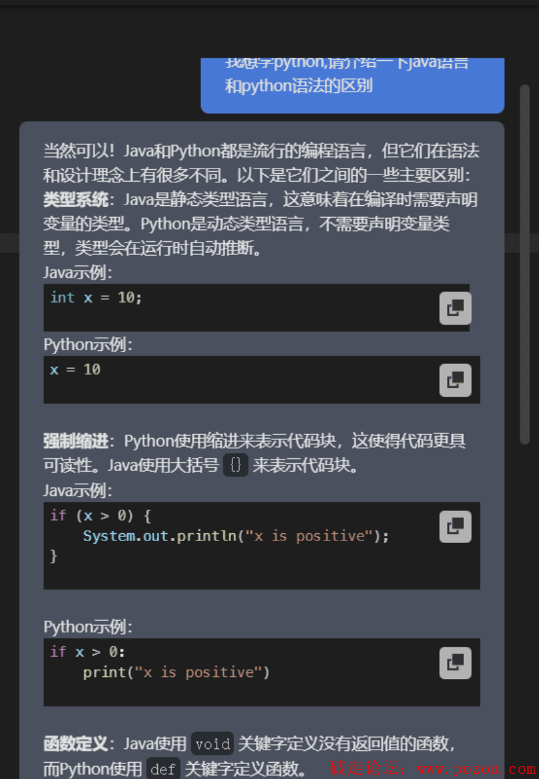
Task: Click the vertical scrollbar thumb
Action: click(x=524, y=261)
